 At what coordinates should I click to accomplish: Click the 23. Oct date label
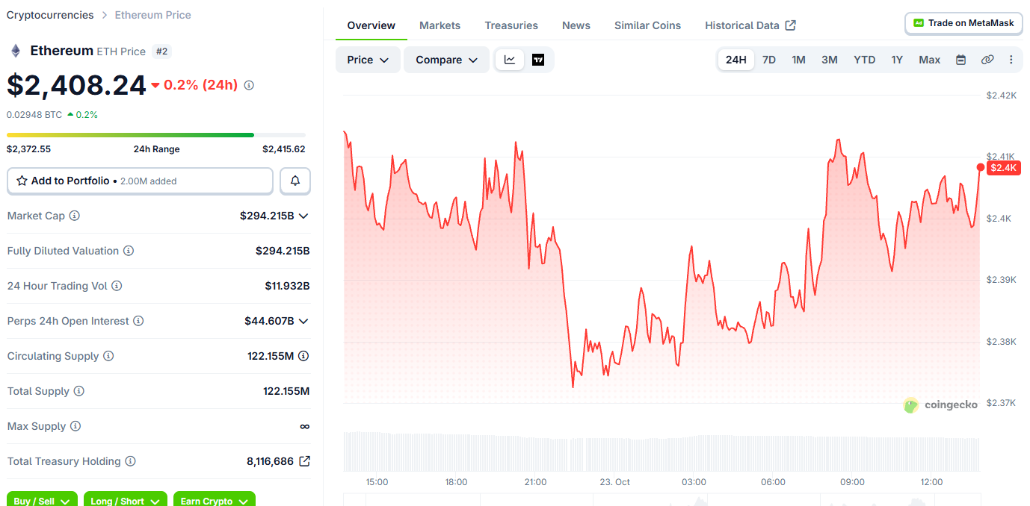615,482
